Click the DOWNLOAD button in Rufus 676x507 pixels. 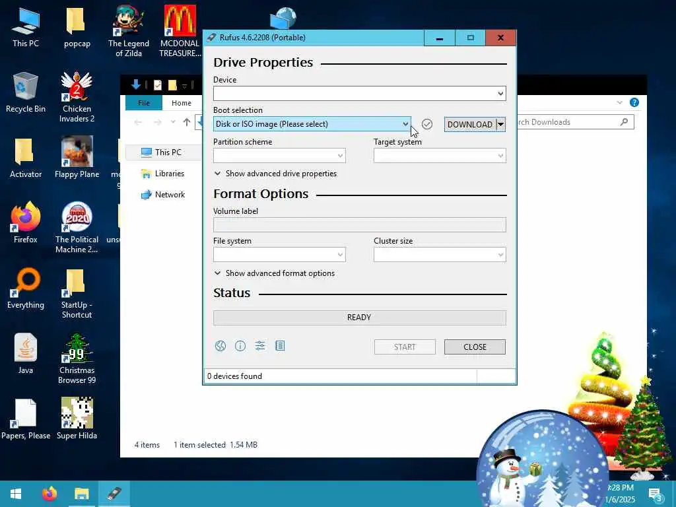click(x=470, y=125)
